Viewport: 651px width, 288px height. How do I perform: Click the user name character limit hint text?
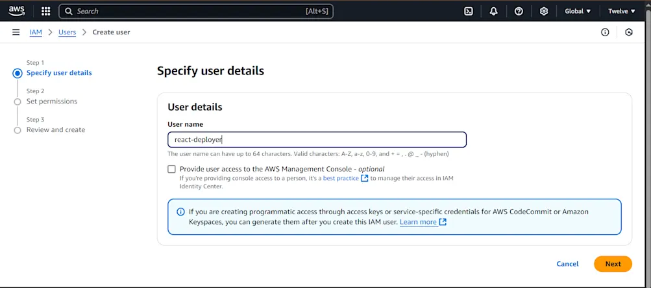coord(308,154)
